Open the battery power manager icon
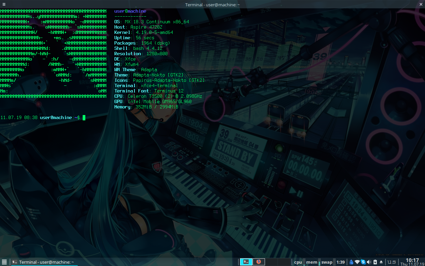 pos(375,262)
